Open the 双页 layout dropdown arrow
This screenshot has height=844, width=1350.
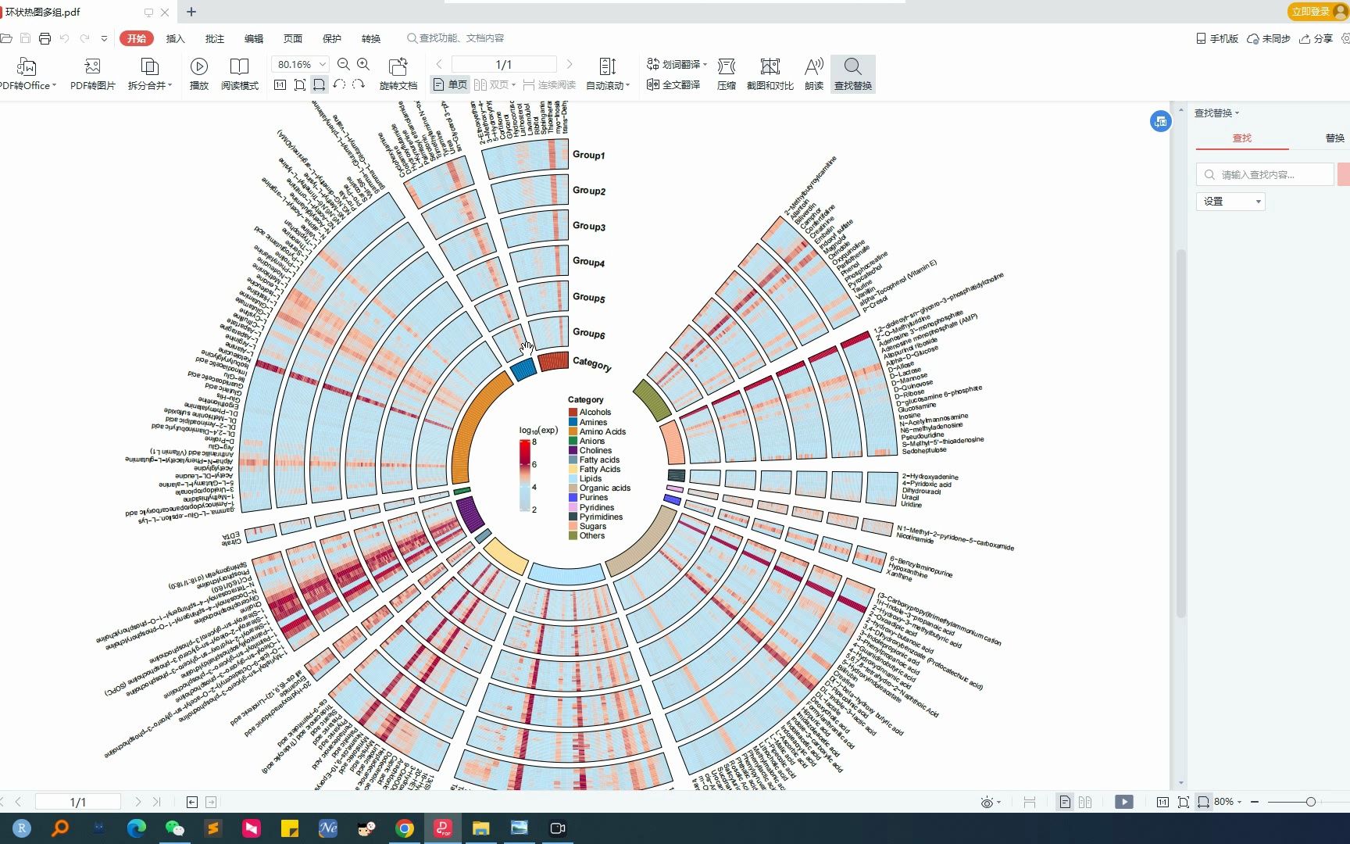click(x=513, y=84)
